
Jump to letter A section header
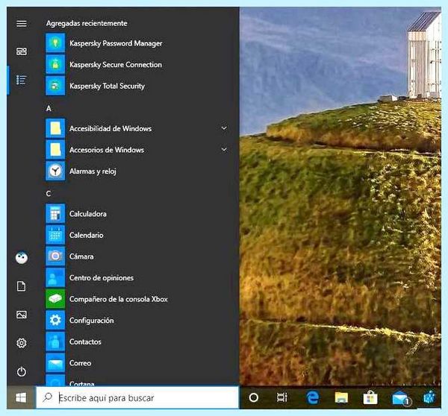[49, 108]
